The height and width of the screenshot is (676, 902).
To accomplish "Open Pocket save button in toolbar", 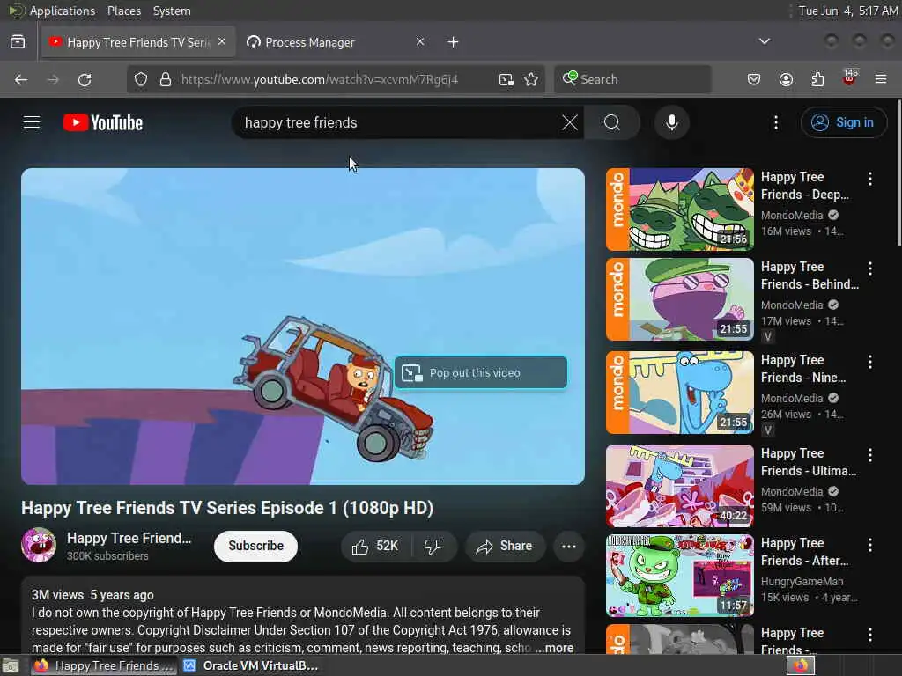I will pos(754,79).
